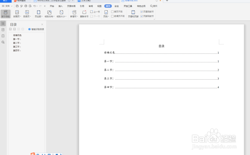
Task: Open the undo history dropdown arrow
Action: click(x=37, y=6)
